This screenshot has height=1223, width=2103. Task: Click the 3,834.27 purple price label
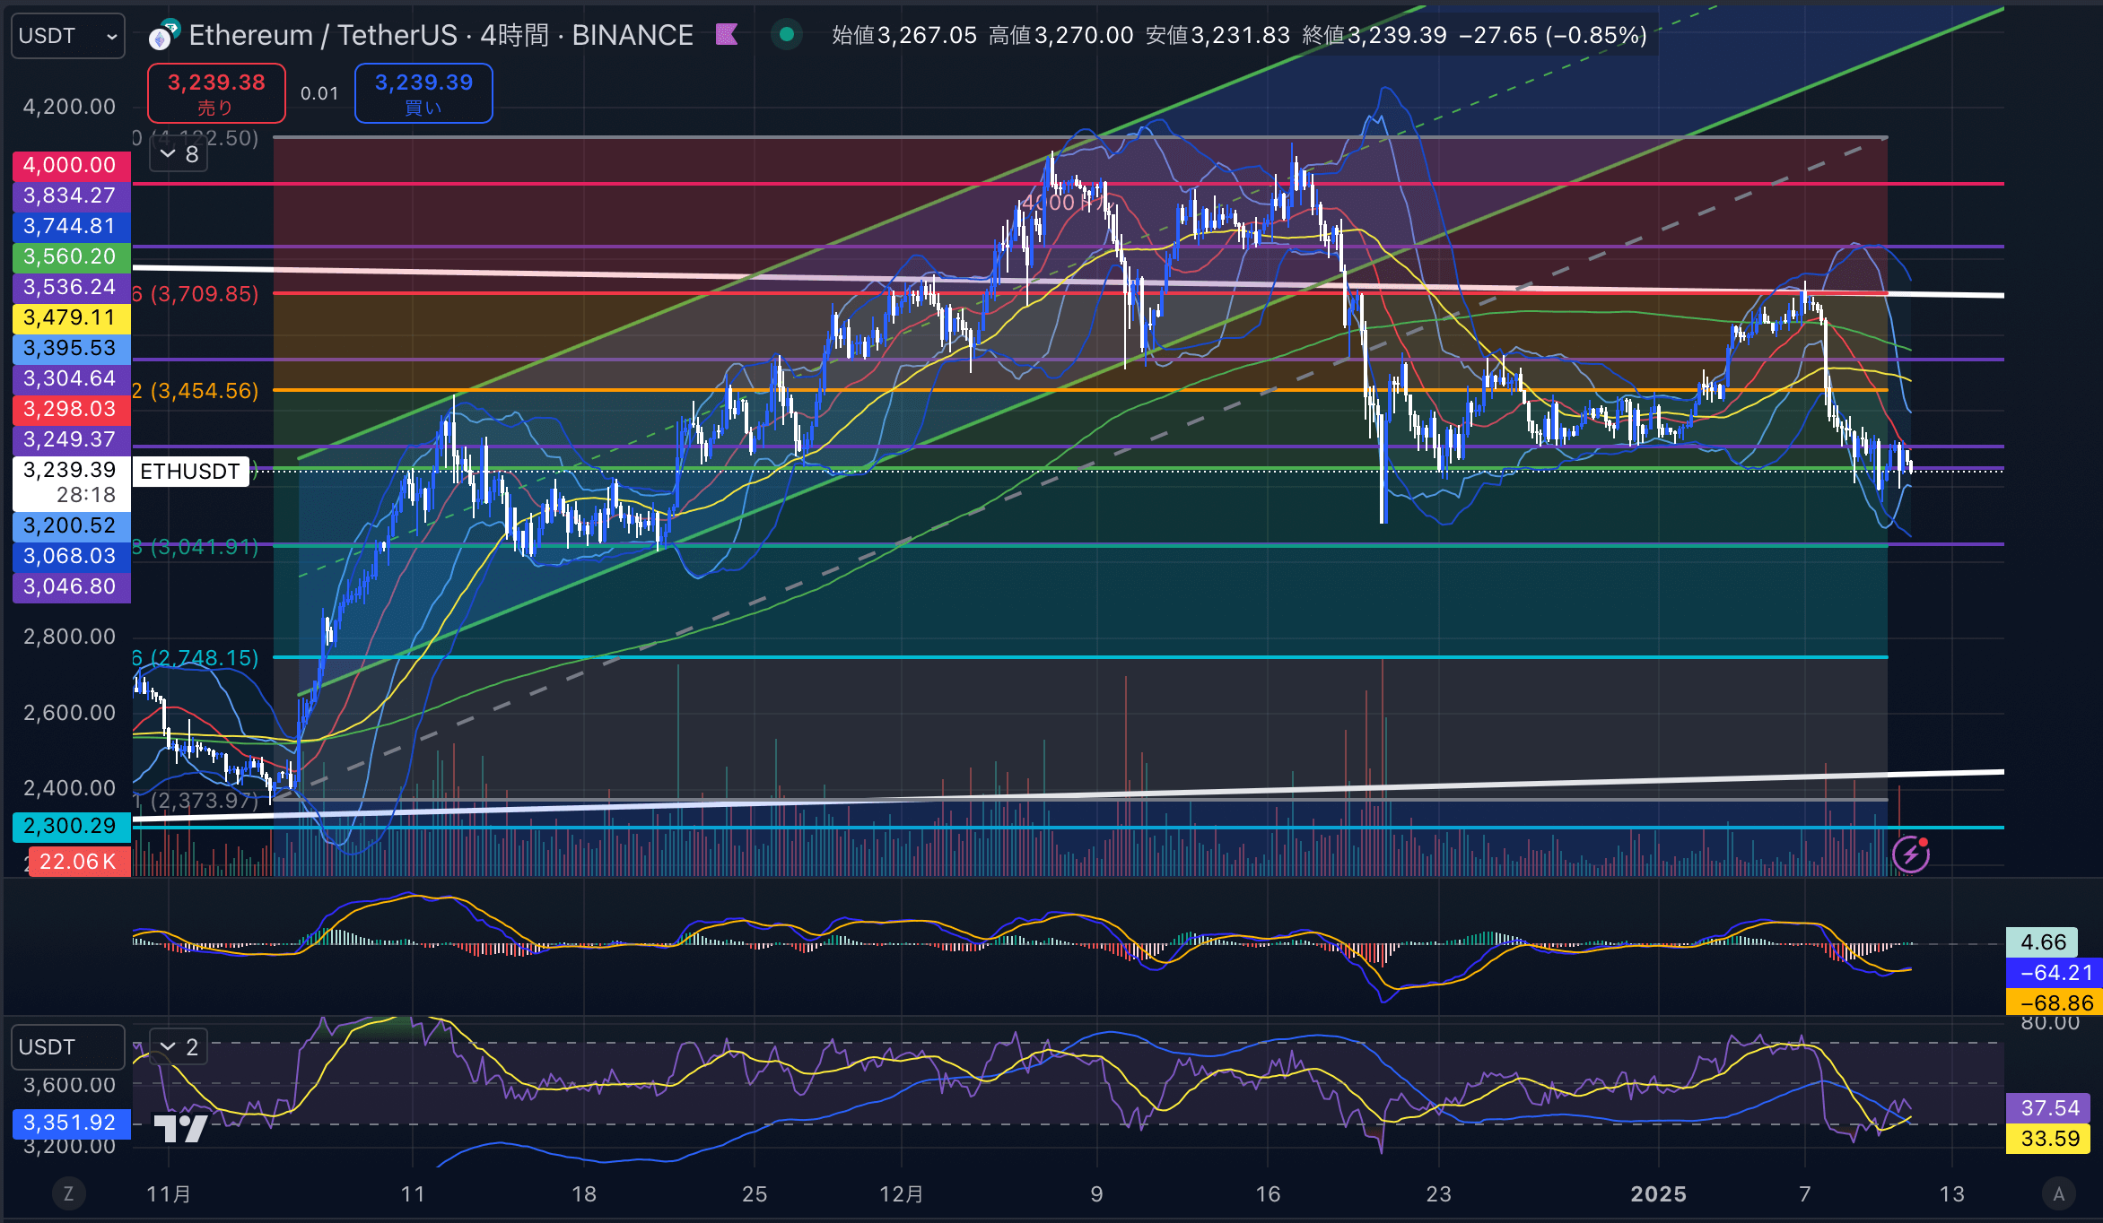(x=72, y=195)
